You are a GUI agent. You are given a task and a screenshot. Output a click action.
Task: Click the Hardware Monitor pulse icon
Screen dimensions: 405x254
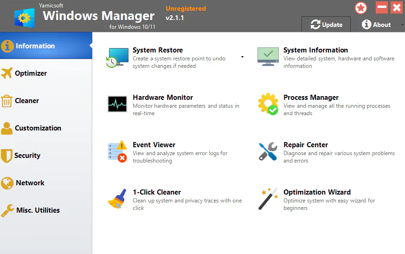[117, 104]
